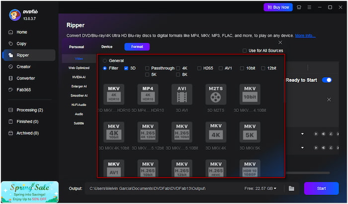The width and height of the screenshot is (348, 204).
Task: Select the 3D MKV.5K format icon
Action: tap(250, 132)
